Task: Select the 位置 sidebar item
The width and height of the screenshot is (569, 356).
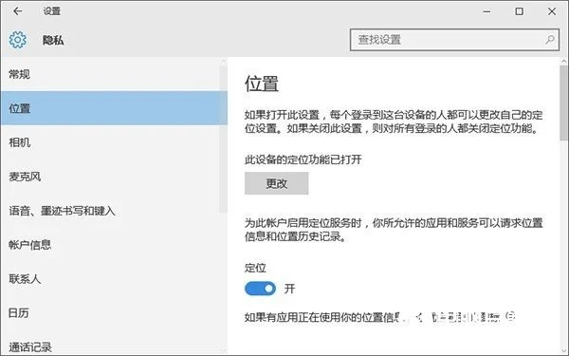Action: tap(114, 108)
